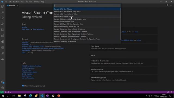Select the Welcome tab

[12, 5]
